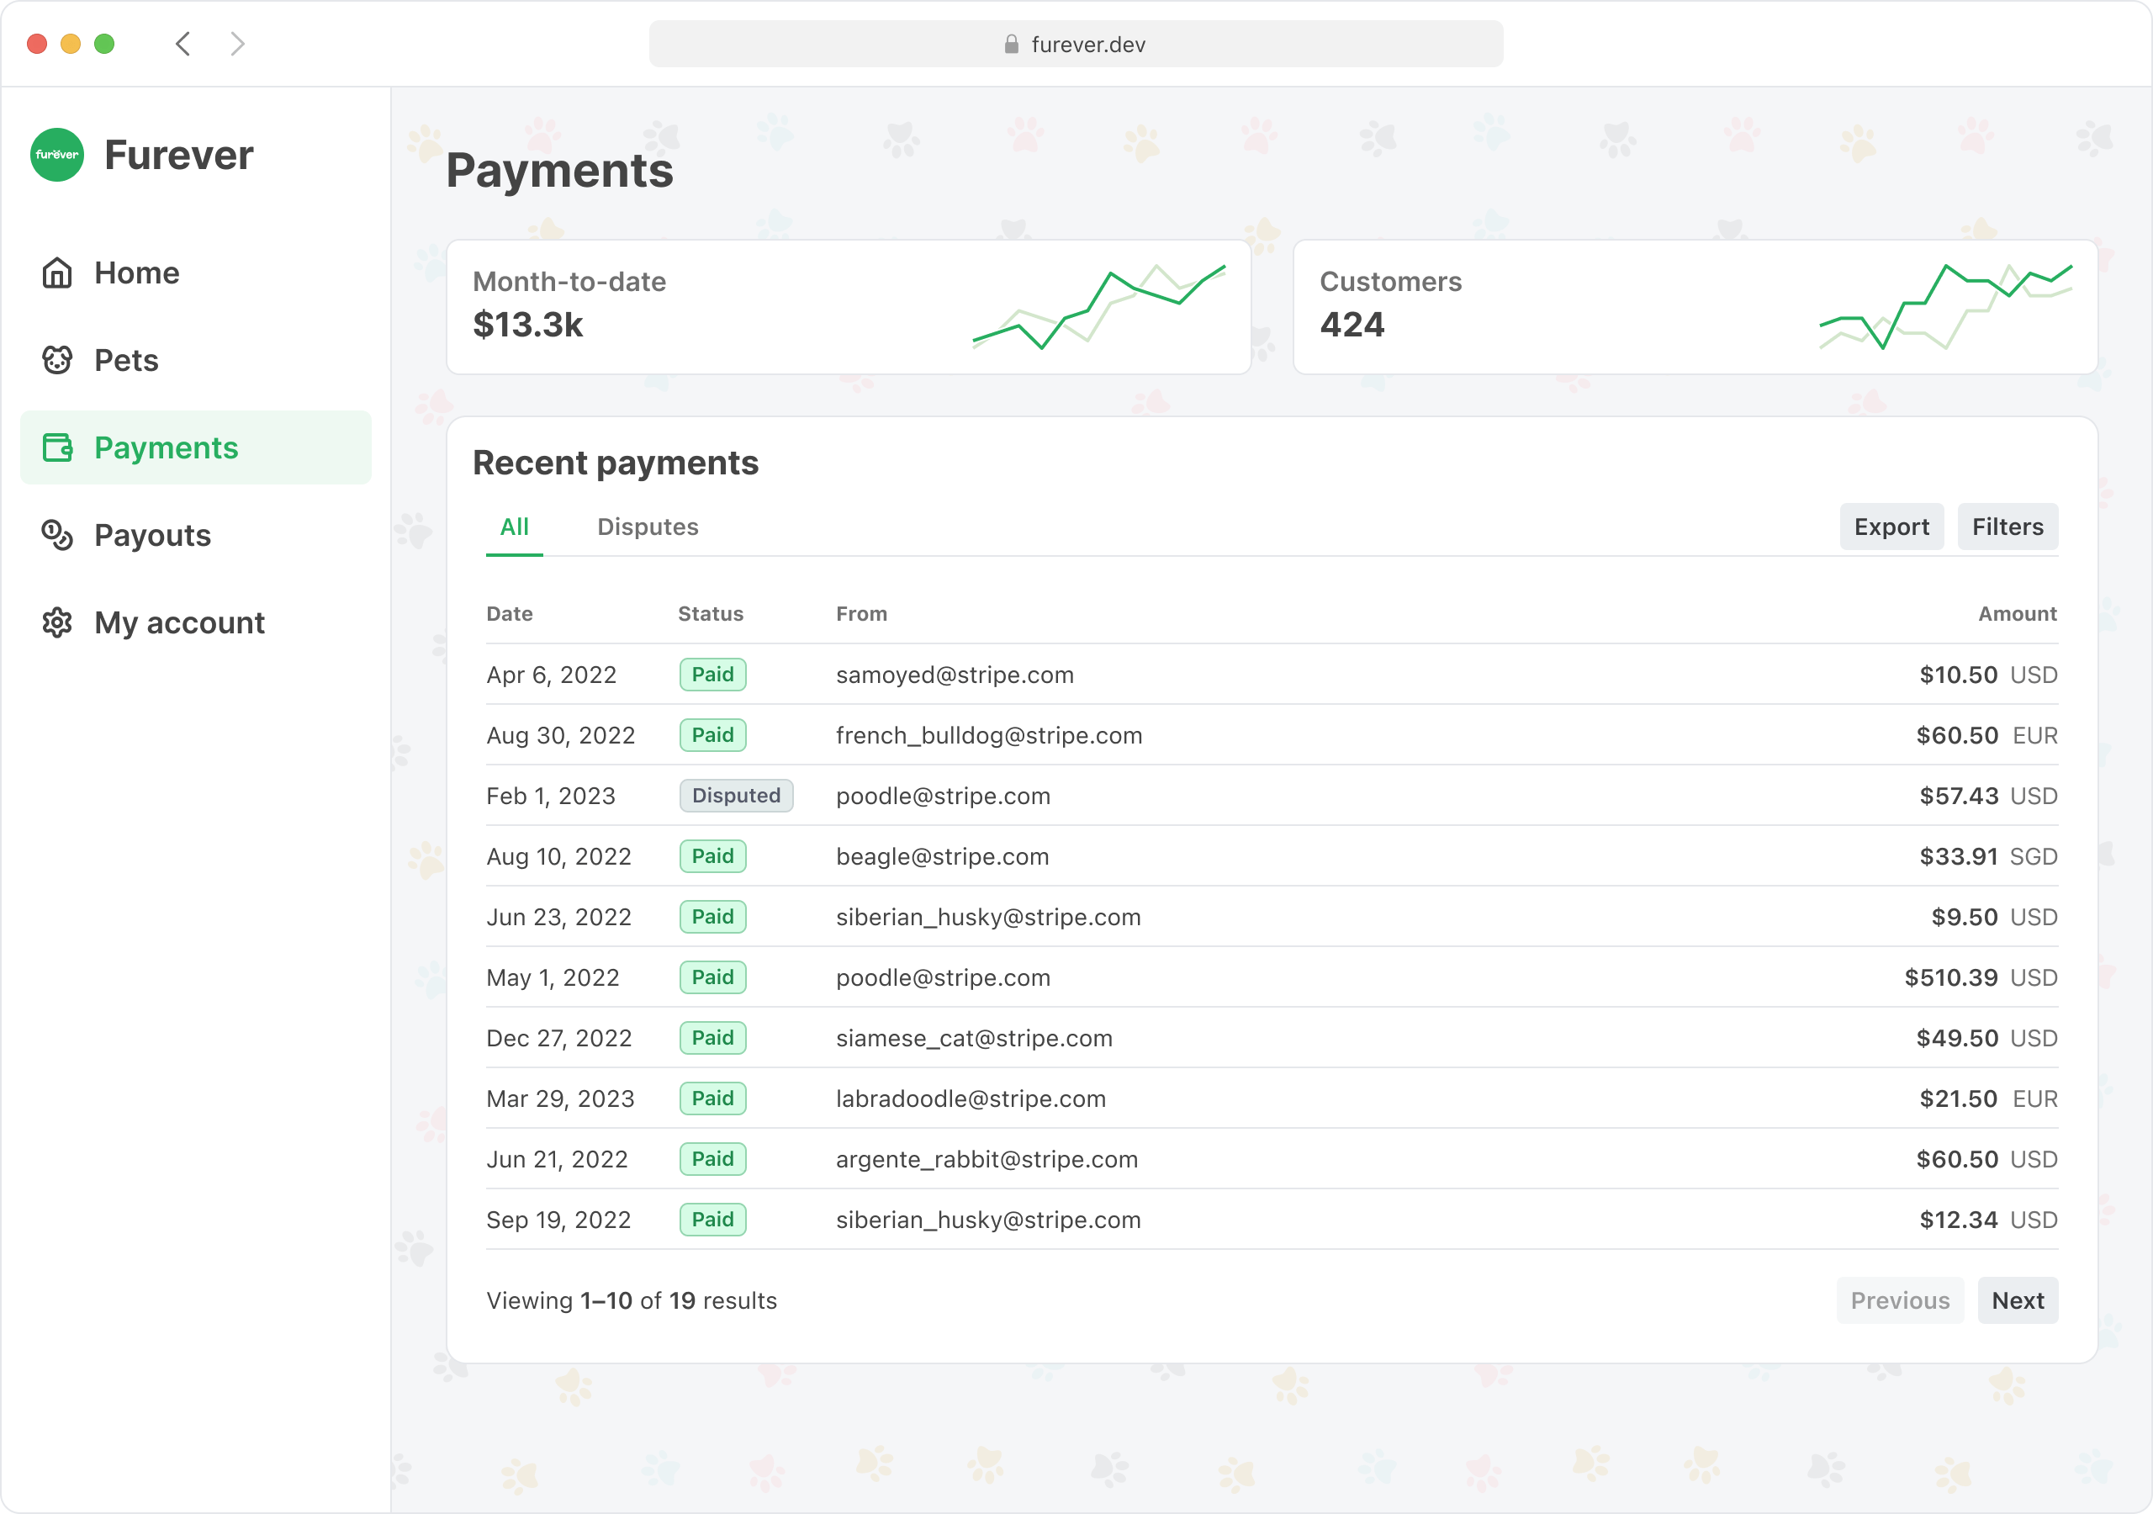This screenshot has width=2153, height=1514.
Task: Select the Payments wallet icon
Action: (57, 447)
